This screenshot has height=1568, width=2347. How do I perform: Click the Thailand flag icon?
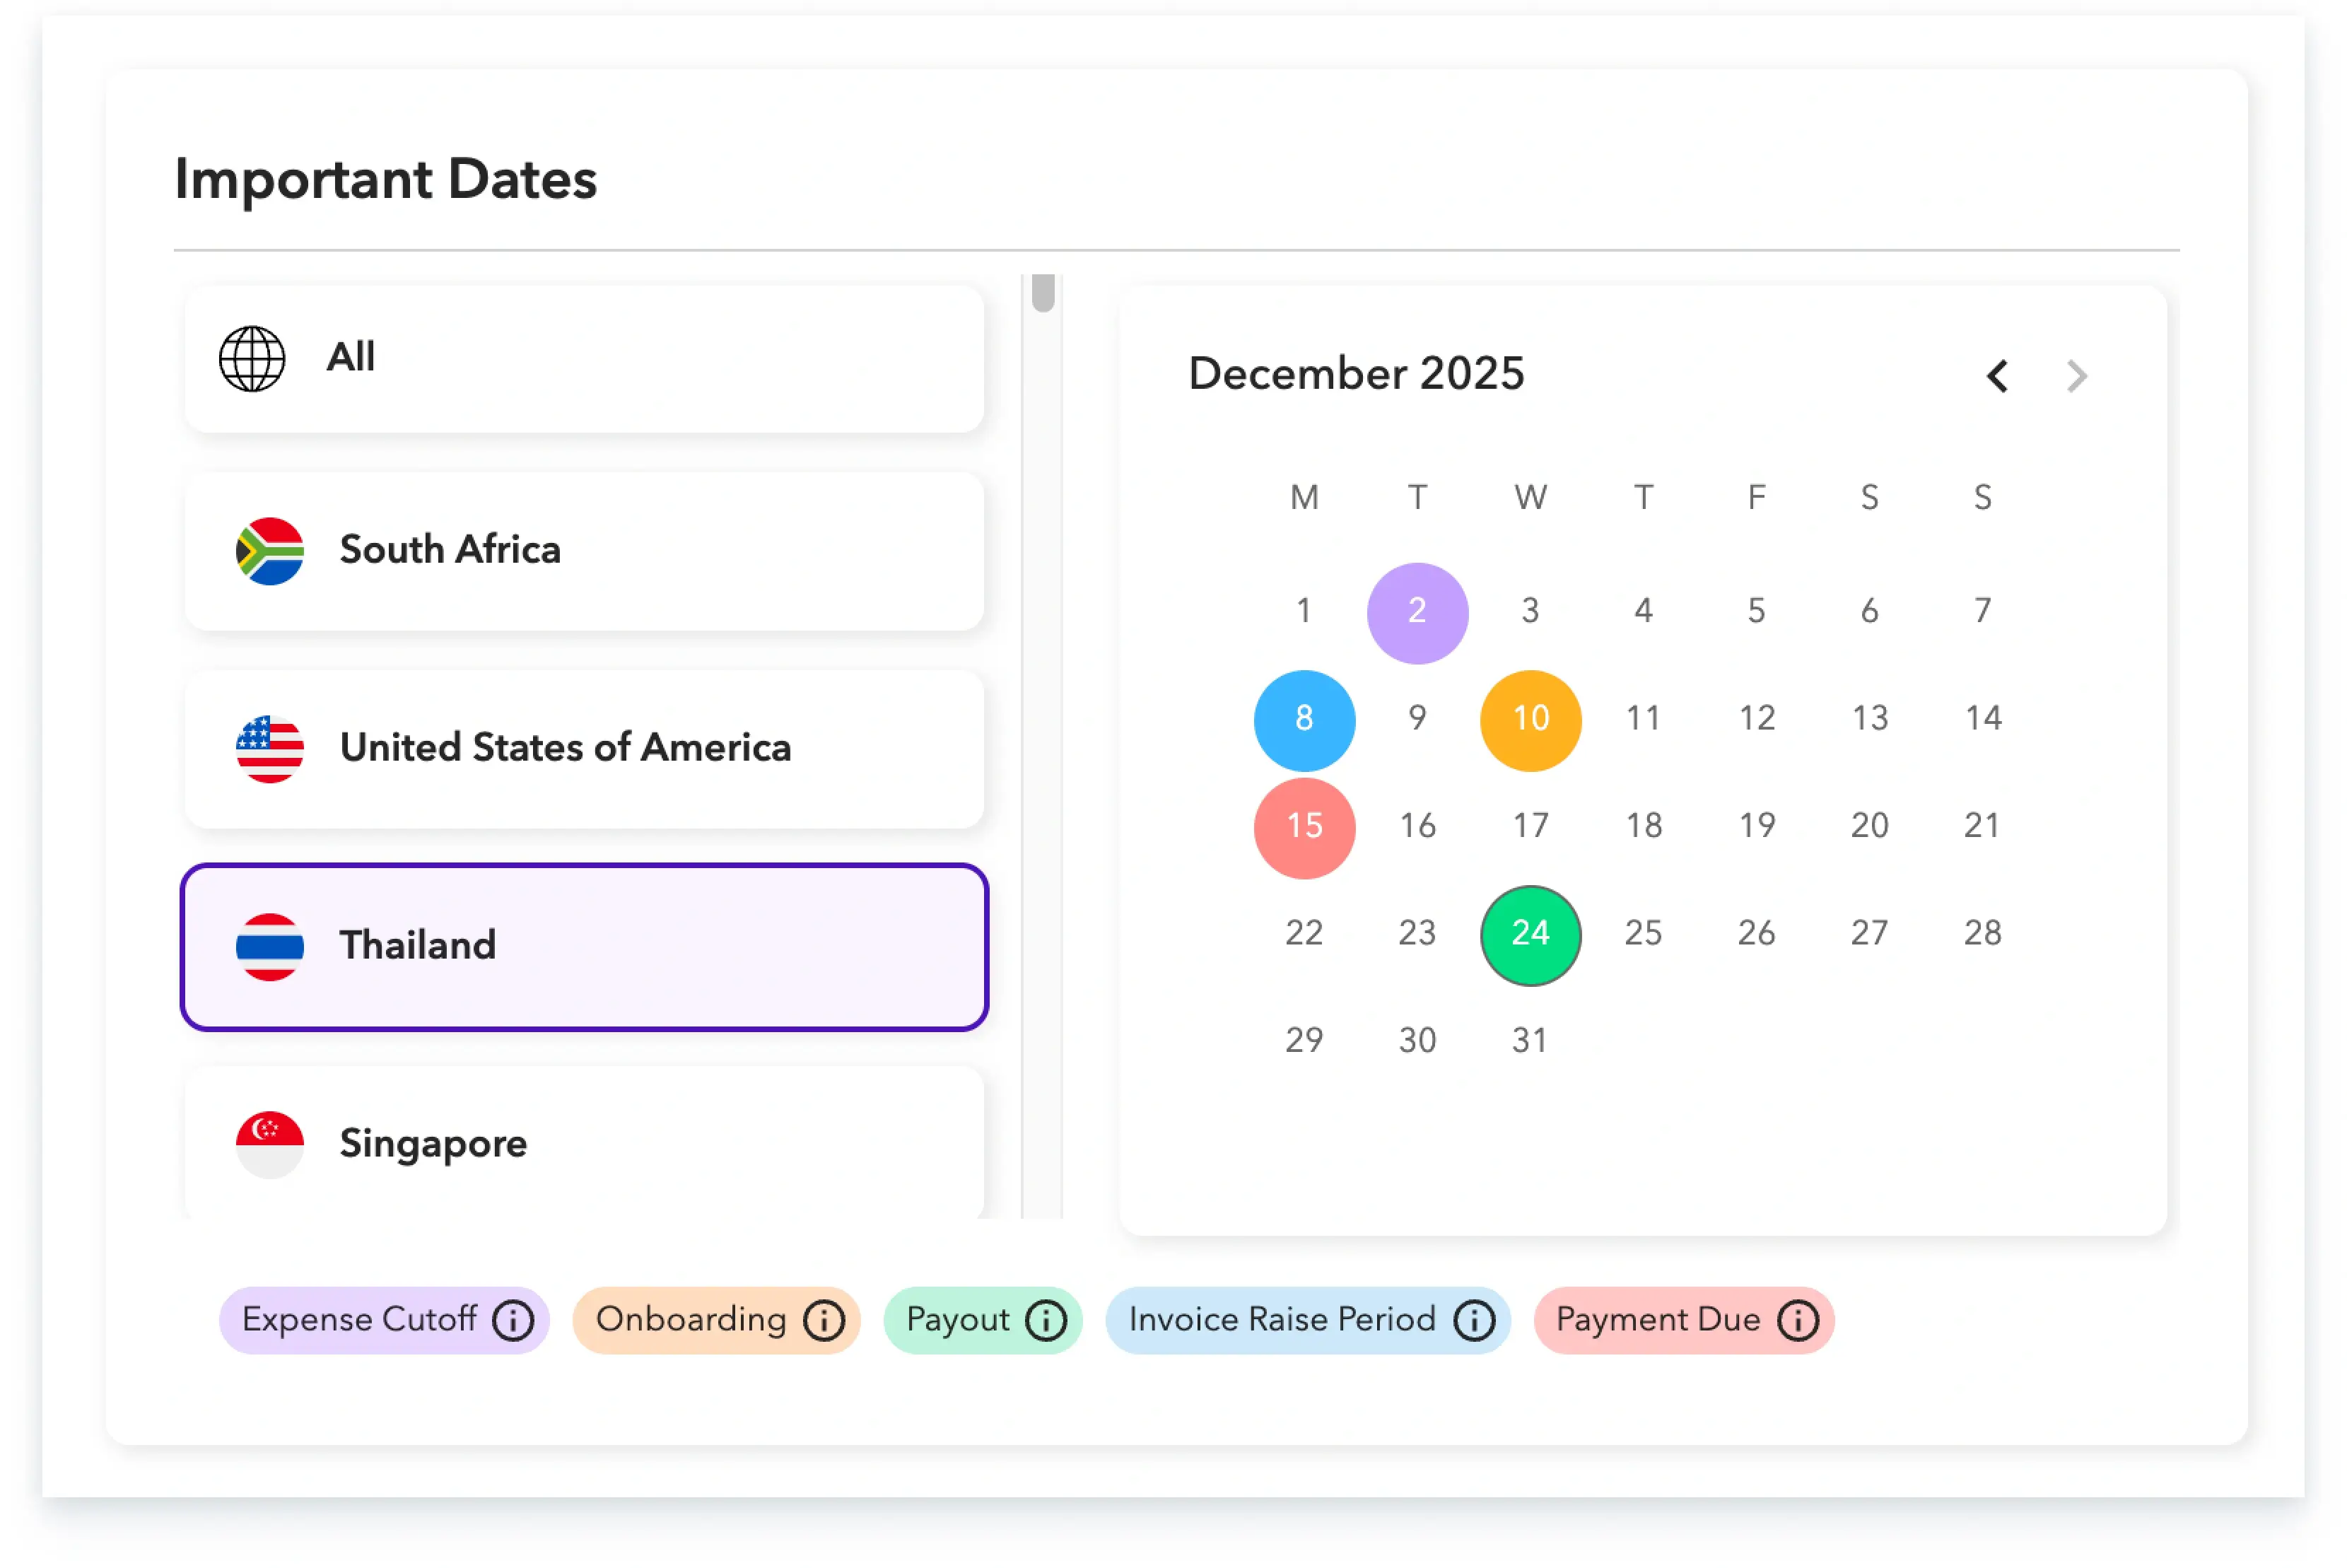point(270,945)
